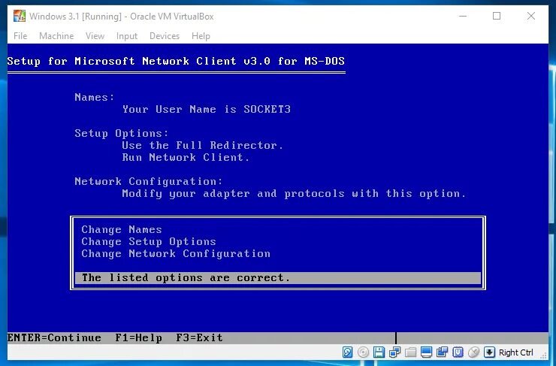Open the Help menu
556x366 pixels.
(201, 36)
